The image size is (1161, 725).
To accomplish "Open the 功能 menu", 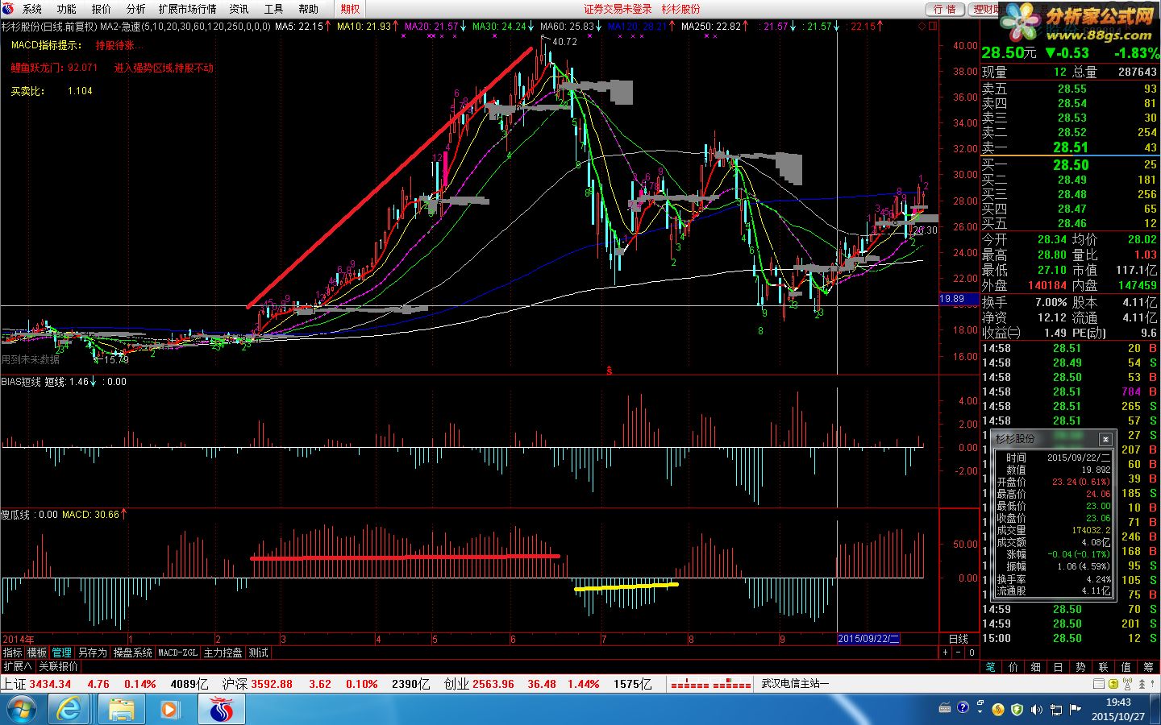I will click(67, 9).
